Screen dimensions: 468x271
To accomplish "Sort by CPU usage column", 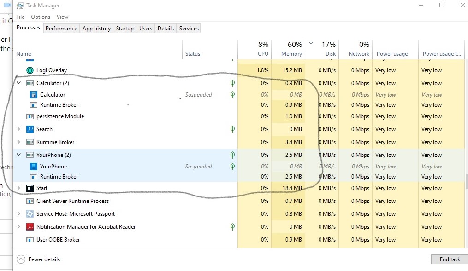I will tap(255, 49).
